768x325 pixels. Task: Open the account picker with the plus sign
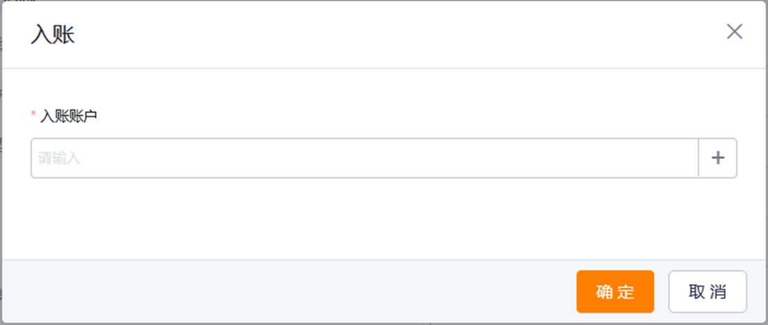(x=718, y=158)
